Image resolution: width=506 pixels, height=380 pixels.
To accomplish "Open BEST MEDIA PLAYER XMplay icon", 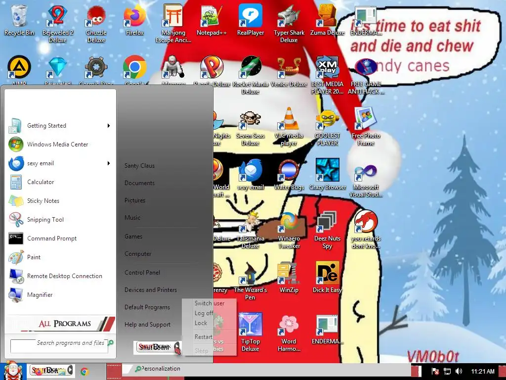I will tap(327, 75).
